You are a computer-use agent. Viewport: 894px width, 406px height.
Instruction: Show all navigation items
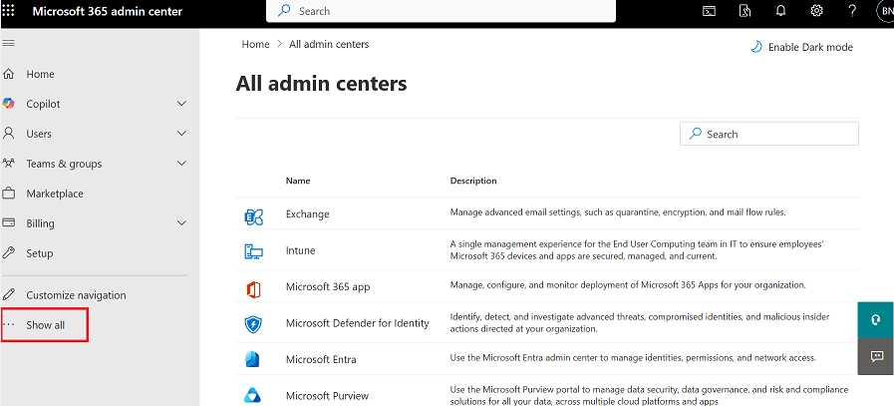(x=45, y=325)
